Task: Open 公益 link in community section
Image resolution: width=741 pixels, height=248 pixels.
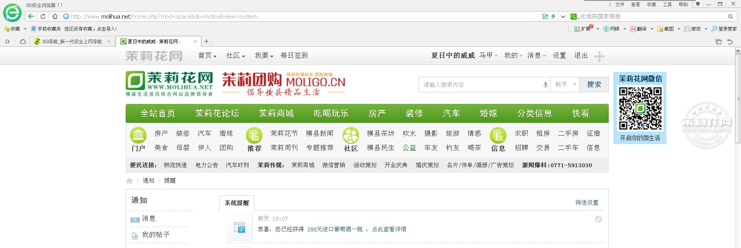Action: click(x=409, y=148)
